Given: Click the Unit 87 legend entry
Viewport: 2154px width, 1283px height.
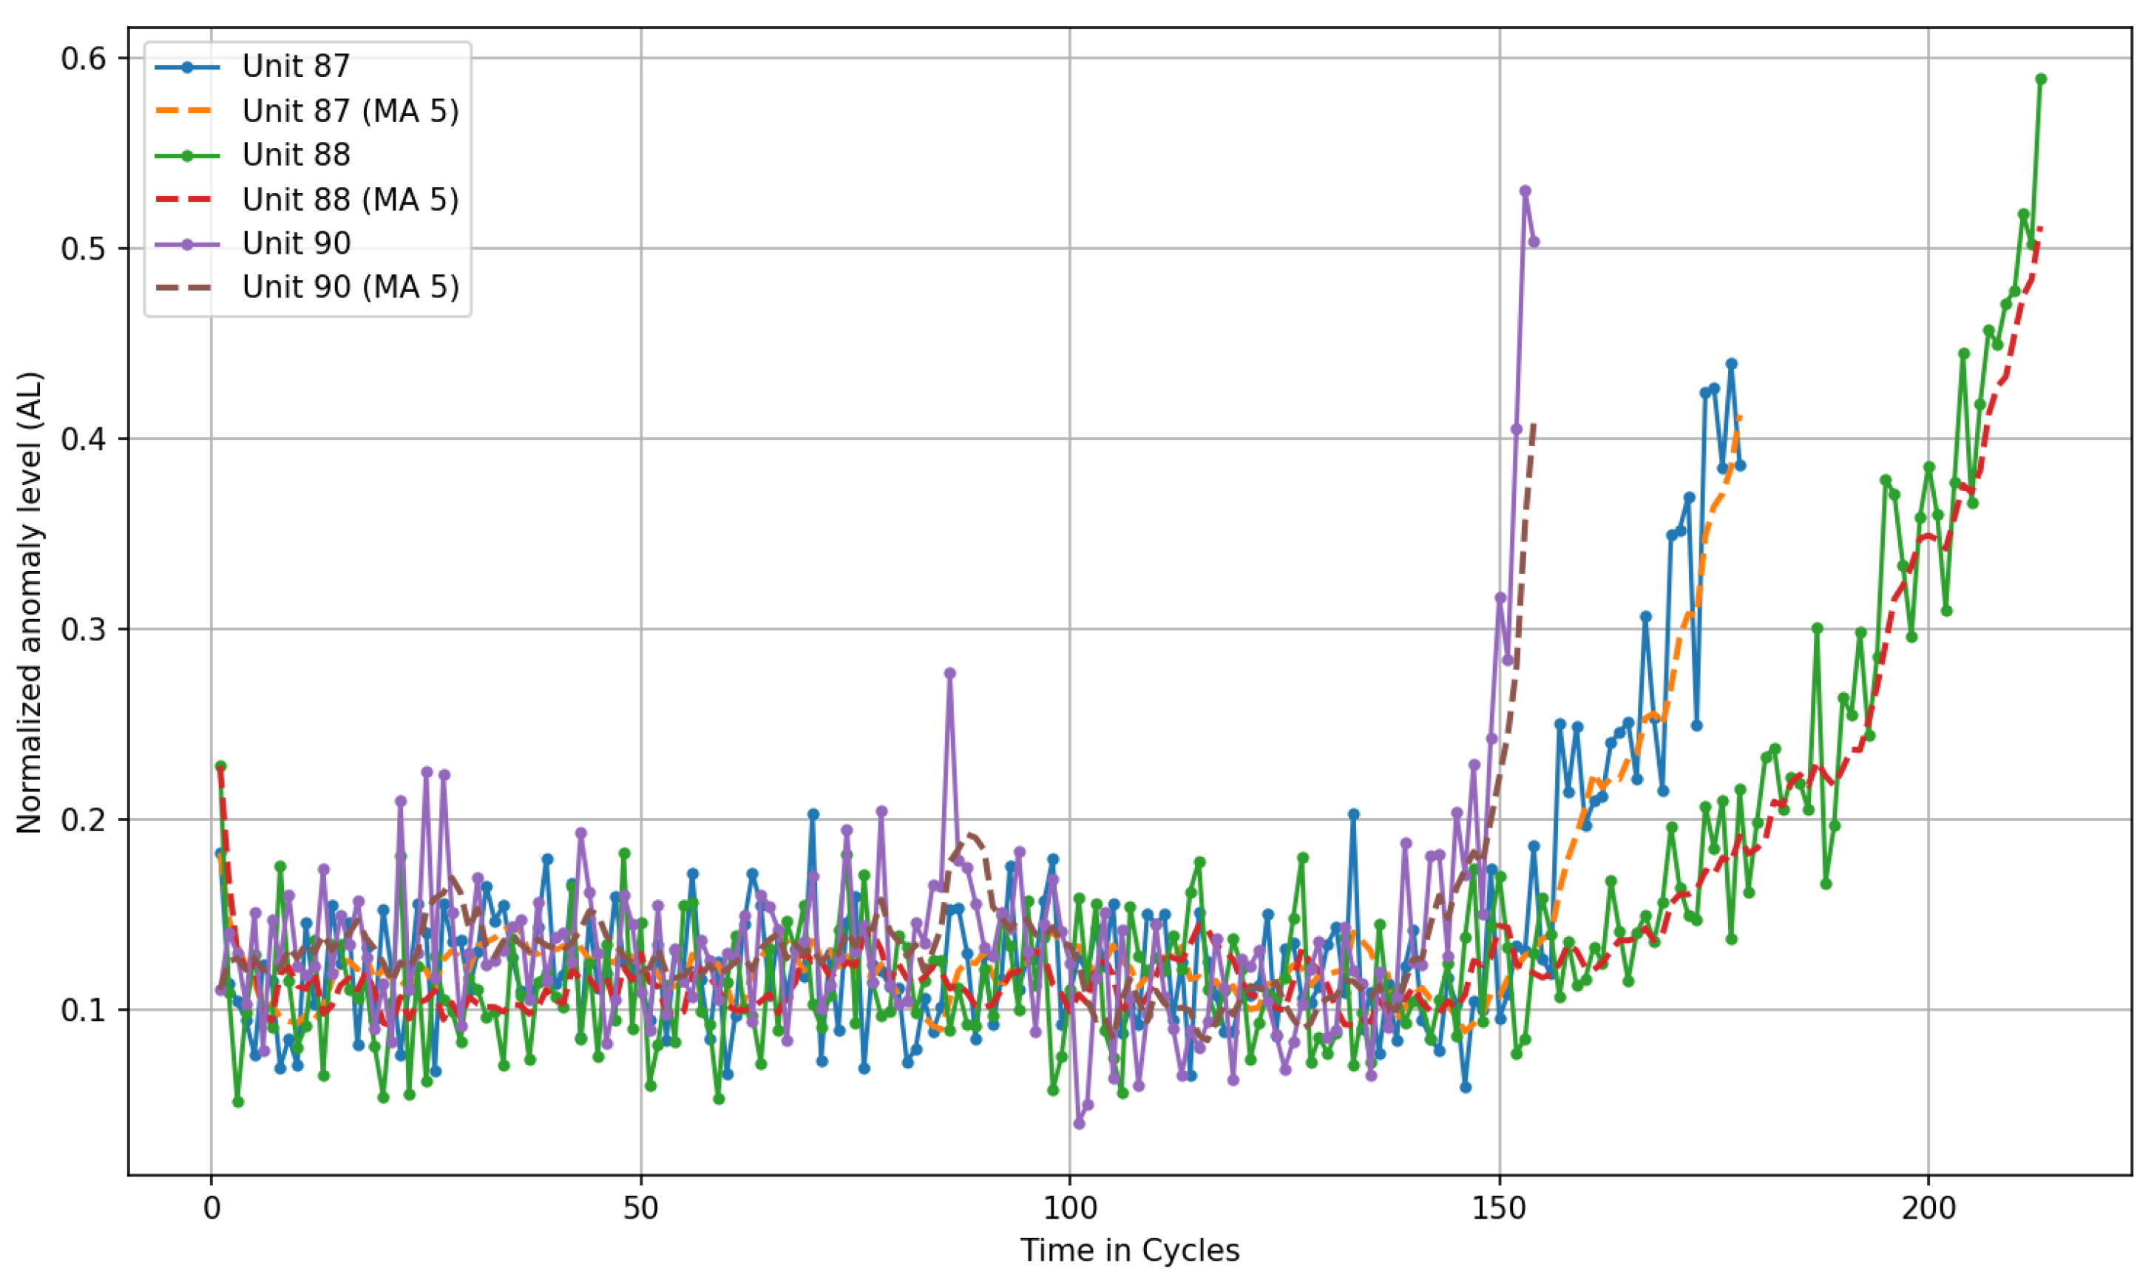Looking at the screenshot, I should point(296,67).
